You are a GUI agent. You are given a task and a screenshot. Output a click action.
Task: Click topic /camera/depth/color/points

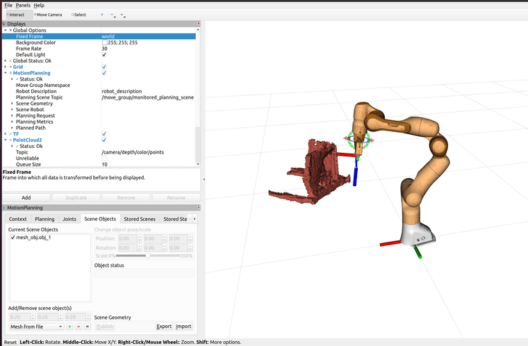133,152
